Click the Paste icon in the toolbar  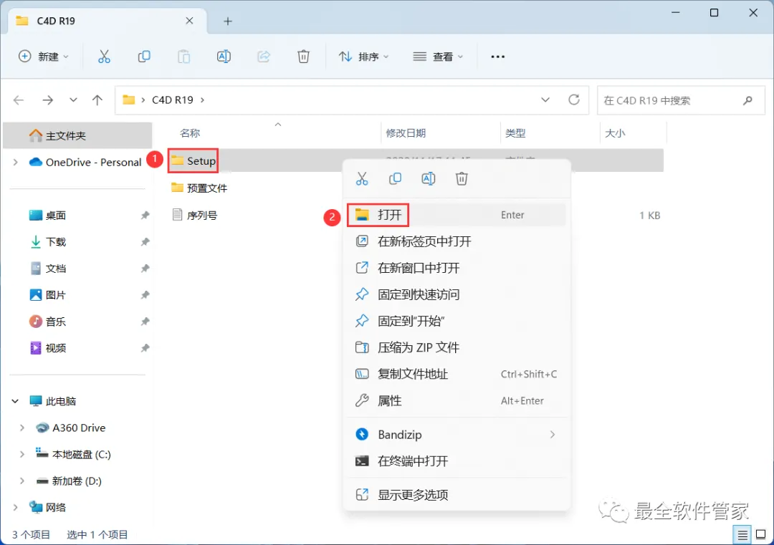pos(183,57)
